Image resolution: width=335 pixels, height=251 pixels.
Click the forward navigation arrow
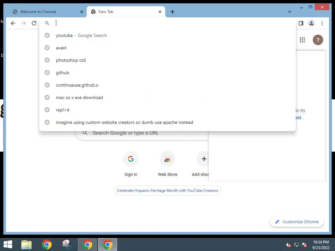[24, 23]
